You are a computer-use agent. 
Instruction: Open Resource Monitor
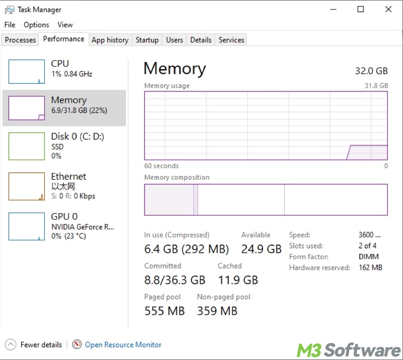coord(123,344)
